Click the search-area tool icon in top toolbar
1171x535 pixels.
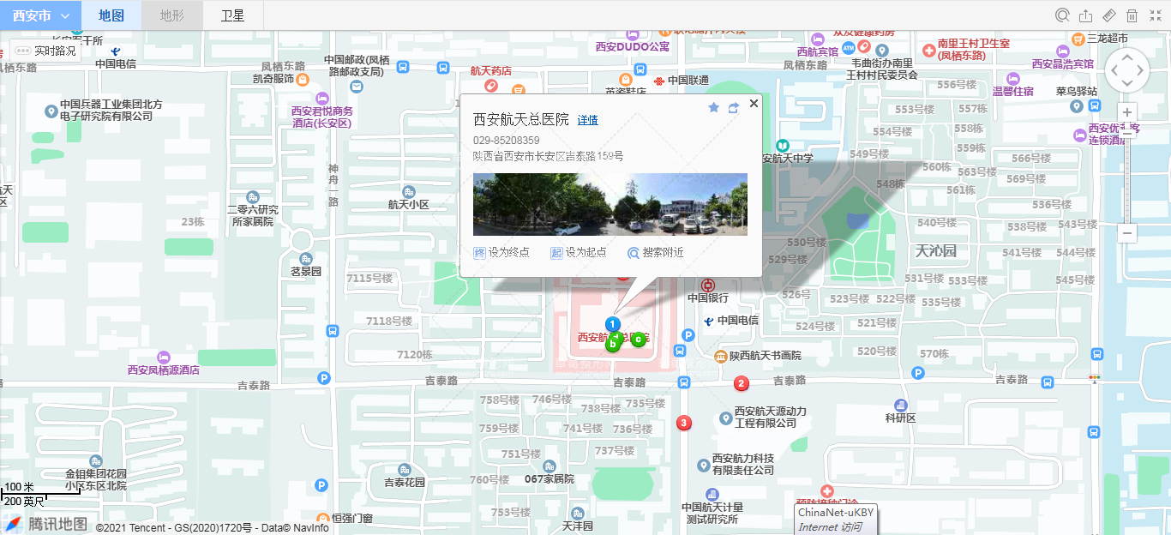point(1062,15)
